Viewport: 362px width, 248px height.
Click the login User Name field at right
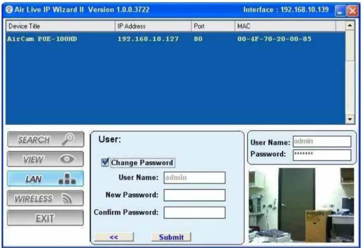[322, 141]
